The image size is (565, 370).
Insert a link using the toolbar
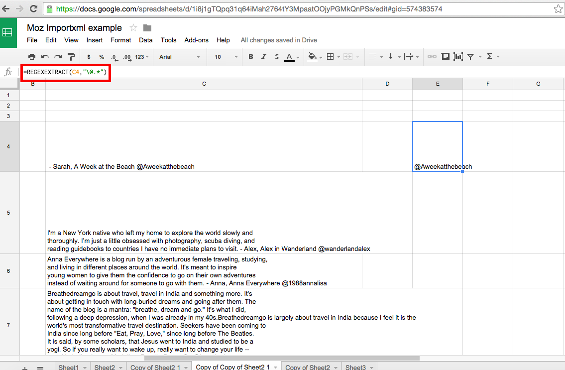click(x=432, y=57)
